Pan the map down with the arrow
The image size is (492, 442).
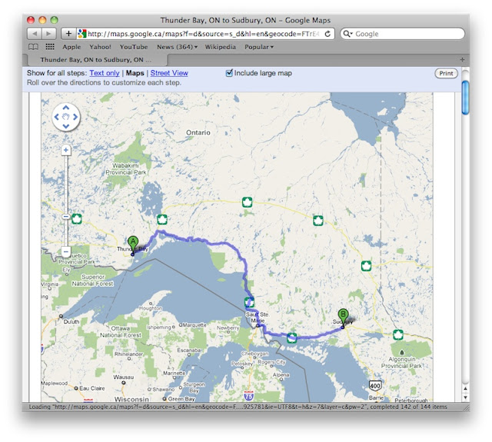point(66,126)
